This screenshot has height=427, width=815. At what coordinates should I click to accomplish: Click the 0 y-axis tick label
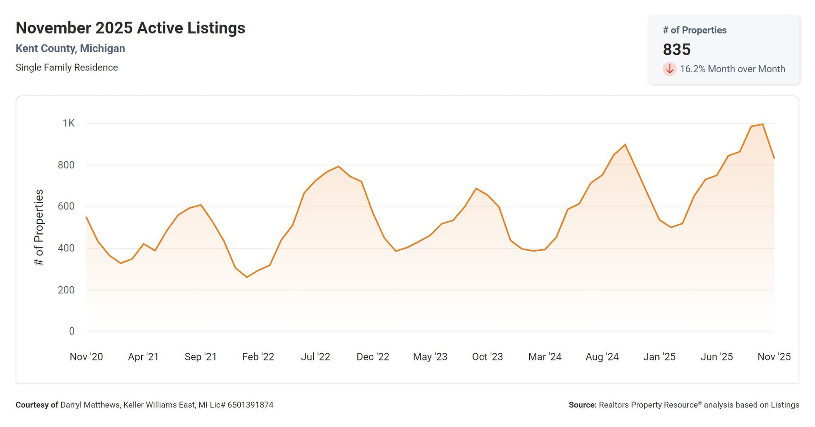tap(72, 331)
